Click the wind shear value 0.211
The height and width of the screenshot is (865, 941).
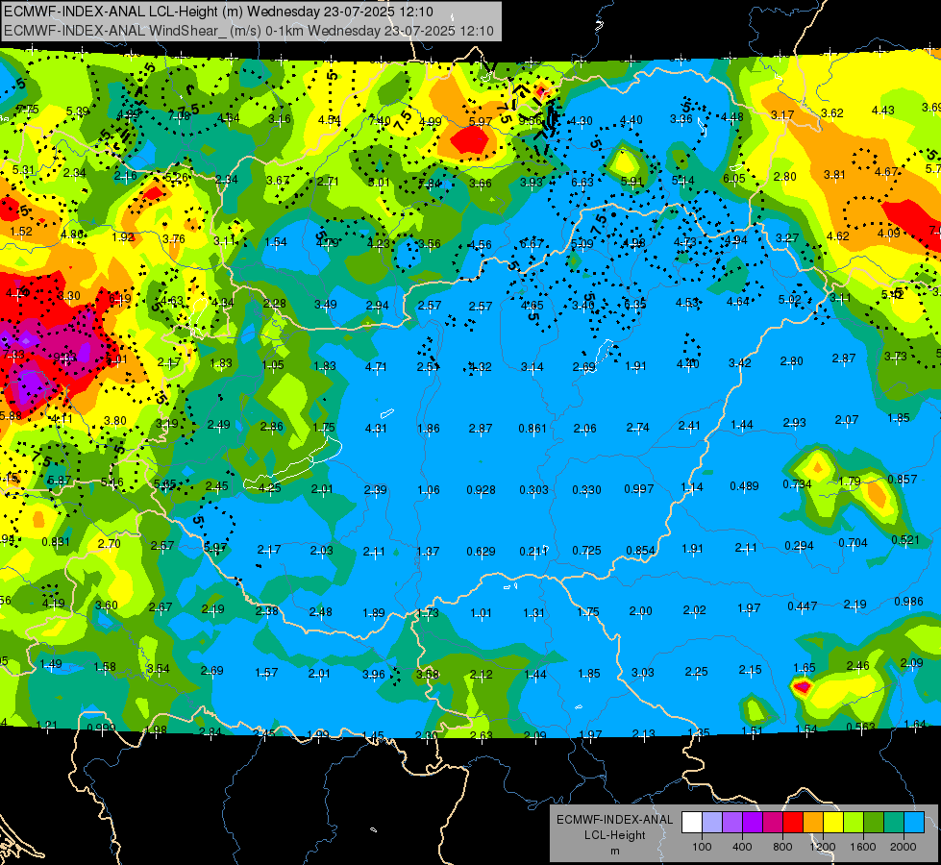533,551
